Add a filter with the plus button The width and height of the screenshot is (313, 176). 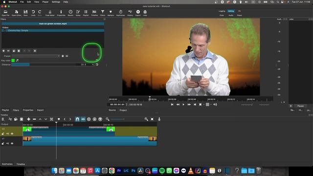pos(3,51)
